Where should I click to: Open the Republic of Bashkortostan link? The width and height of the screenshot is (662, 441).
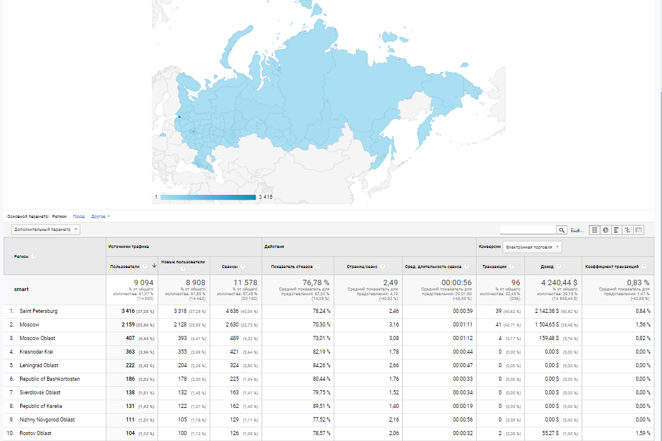pos(50,379)
